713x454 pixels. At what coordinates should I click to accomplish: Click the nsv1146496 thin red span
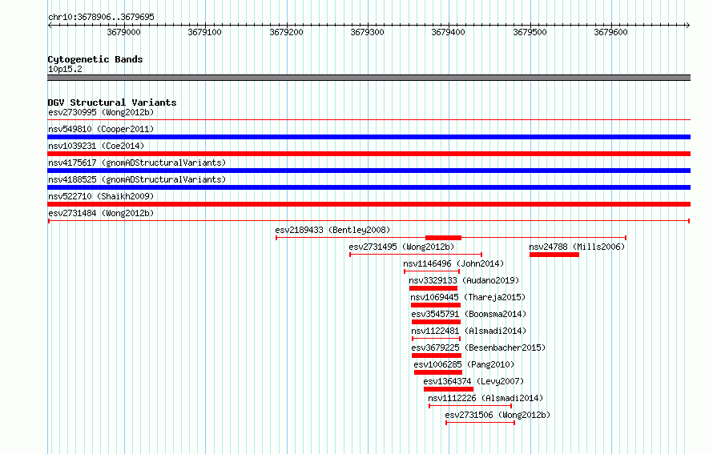coord(432,271)
